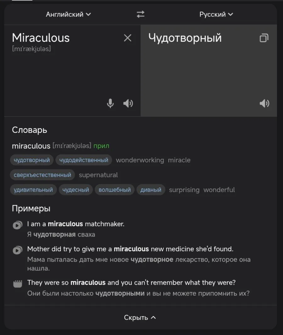This screenshot has width=283, height=335.
Task: Open the Русский target language dropdown
Action: pos(216,14)
